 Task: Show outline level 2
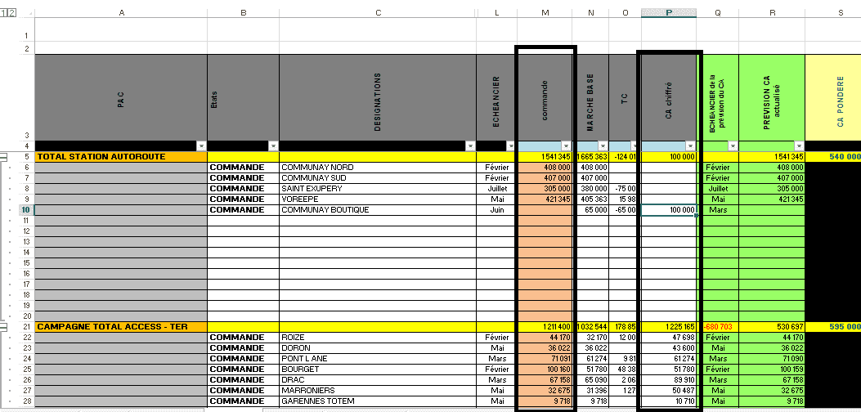pyautogui.click(x=12, y=13)
